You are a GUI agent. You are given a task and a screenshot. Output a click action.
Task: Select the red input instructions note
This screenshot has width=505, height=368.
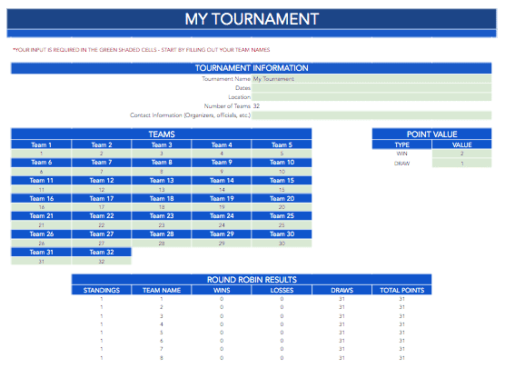click(142, 50)
